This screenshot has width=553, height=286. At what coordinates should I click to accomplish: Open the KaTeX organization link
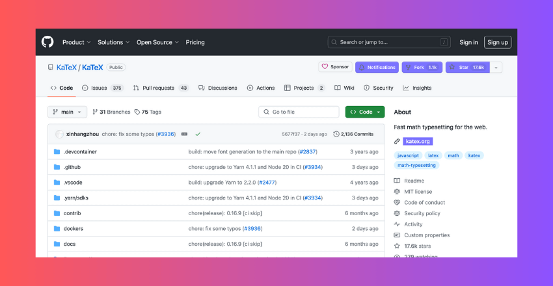pos(66,67)
